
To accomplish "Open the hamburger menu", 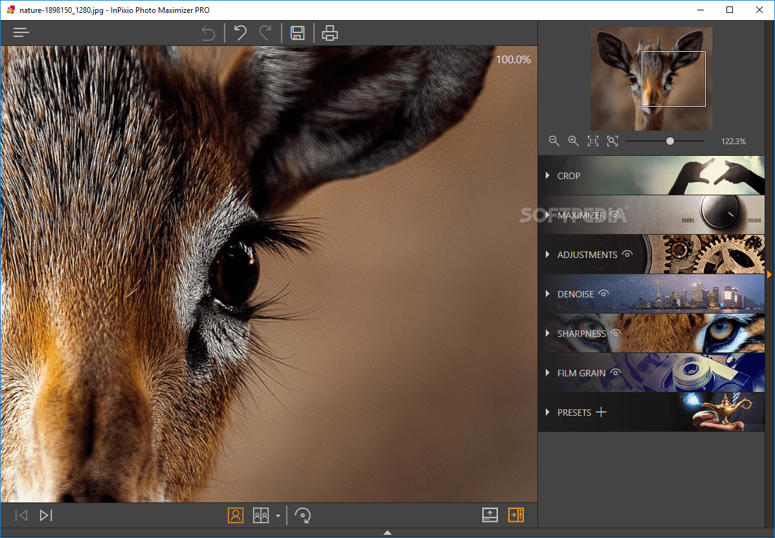I will 21,31.
